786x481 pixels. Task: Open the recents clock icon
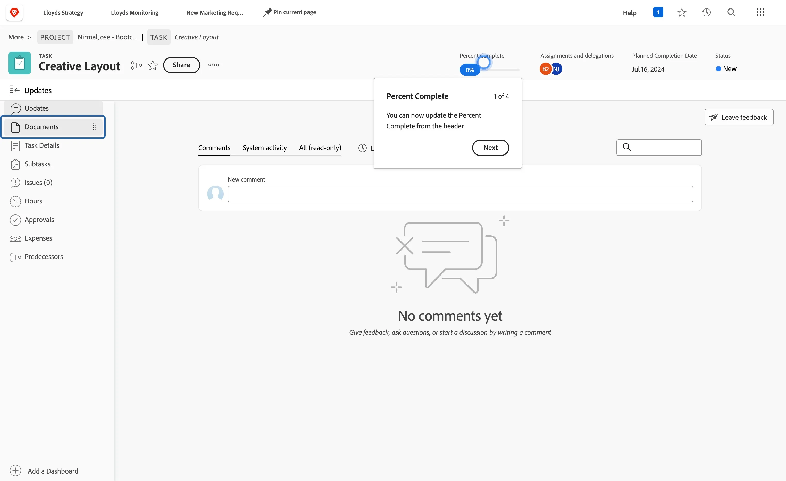coord(706,12)
